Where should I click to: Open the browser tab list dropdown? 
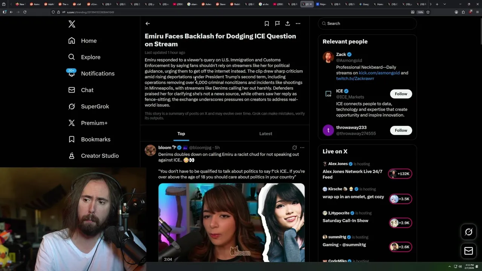445,4
